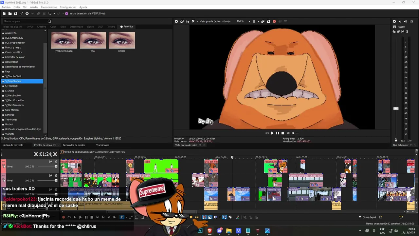Screen dimensions: 419x236
Task: Copy preview snapshot to clipboard
Action: (x=263, y=21)
